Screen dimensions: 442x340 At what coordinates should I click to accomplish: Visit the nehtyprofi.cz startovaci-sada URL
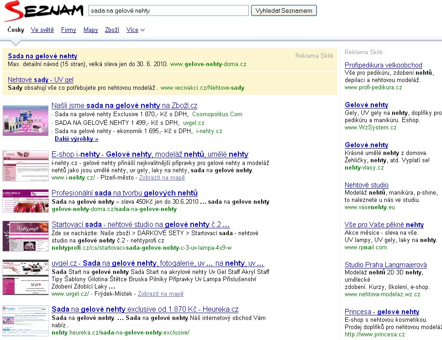click(x=142, y=248)
